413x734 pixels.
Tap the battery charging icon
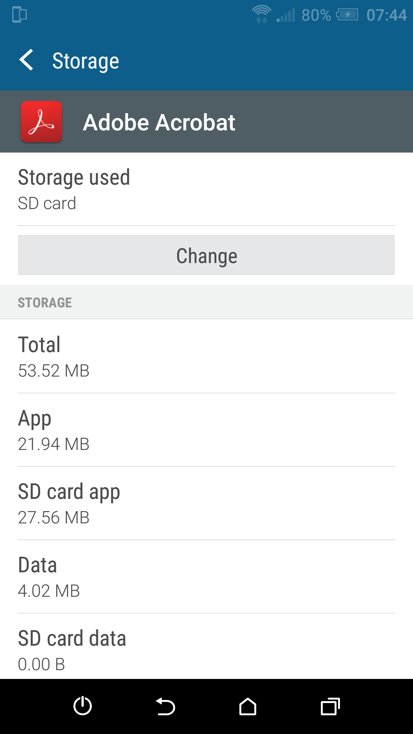point(347,15)
